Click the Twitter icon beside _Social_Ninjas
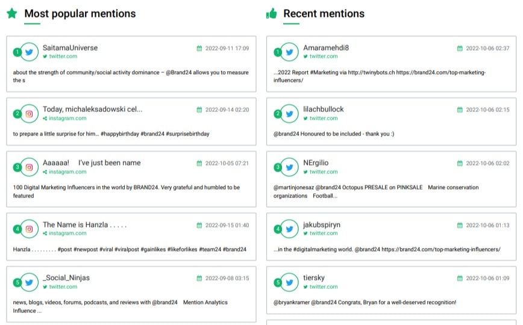The image size is (523, 325). pyautogui.click(x=29, y=282)
